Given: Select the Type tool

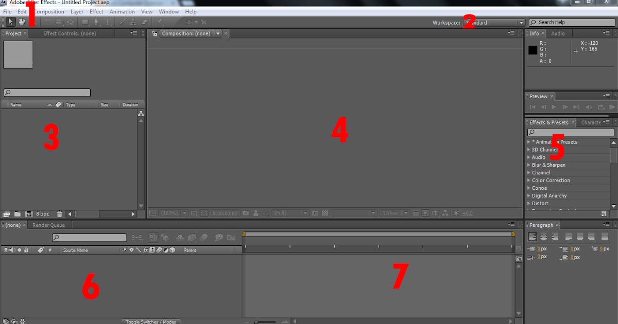Looking at the screenshot, I should (x=108, y=22).
